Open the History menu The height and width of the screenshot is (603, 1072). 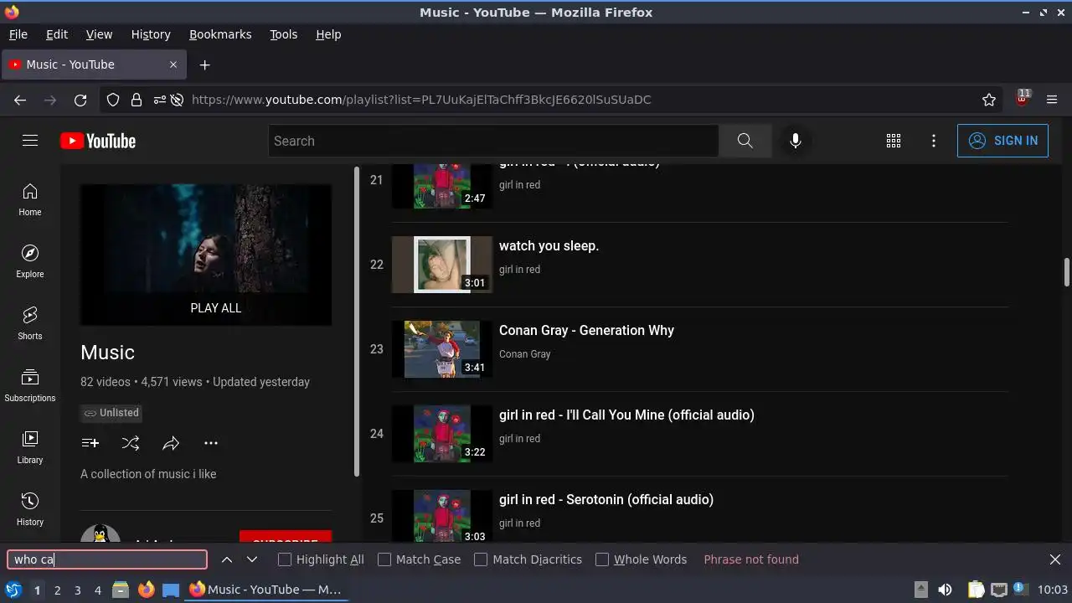(x=151, y=34)
